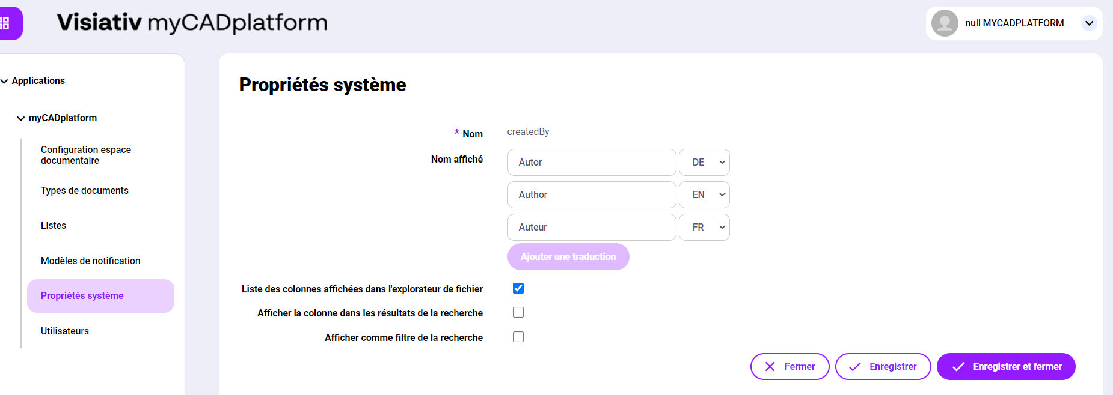The height and width of the screenshot is (395, 1113).
Task: Open the DE language dropdown
Action: pos(704,162)
